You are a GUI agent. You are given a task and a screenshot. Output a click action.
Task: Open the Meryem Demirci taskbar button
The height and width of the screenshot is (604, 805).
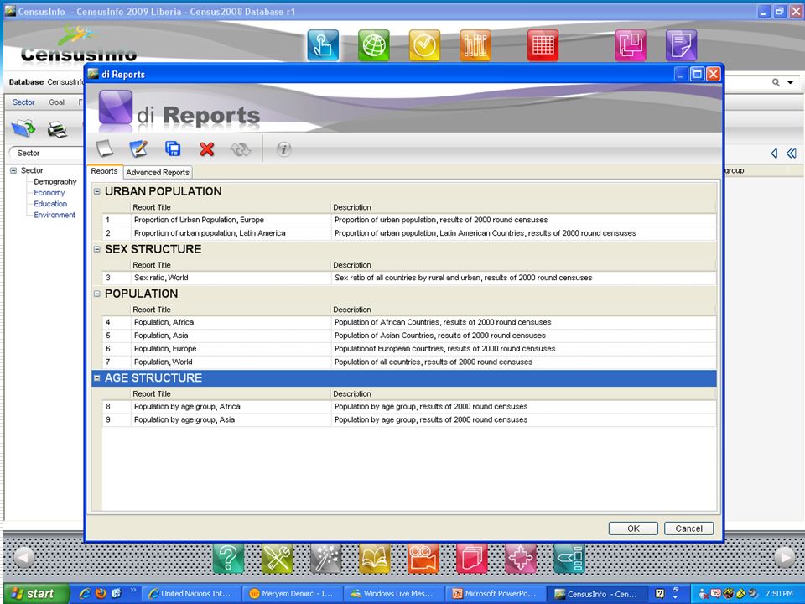point(292,594)
